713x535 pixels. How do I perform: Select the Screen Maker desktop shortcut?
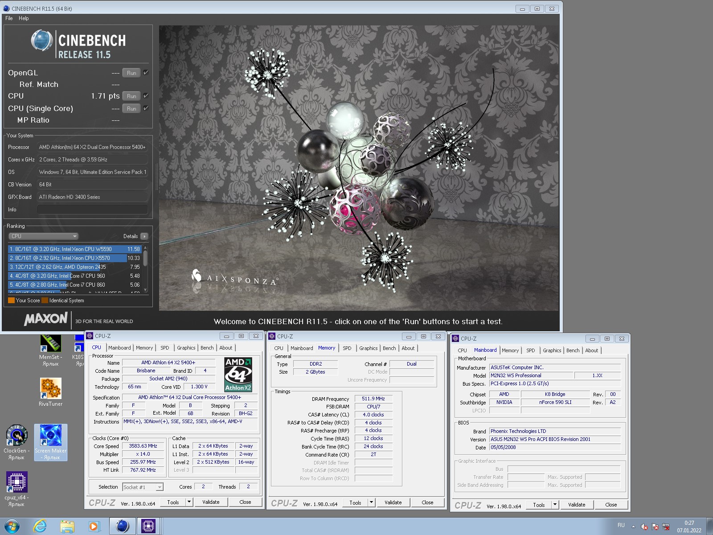(51, 442)
